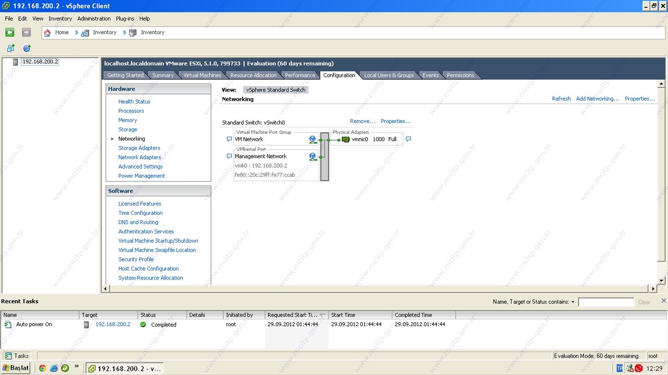
Task: Click the green Back navigation arrow
Action: pyautogui.click(x=10, y=32)
